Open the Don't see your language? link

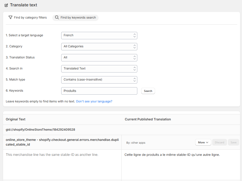click(x=94, y=101)
